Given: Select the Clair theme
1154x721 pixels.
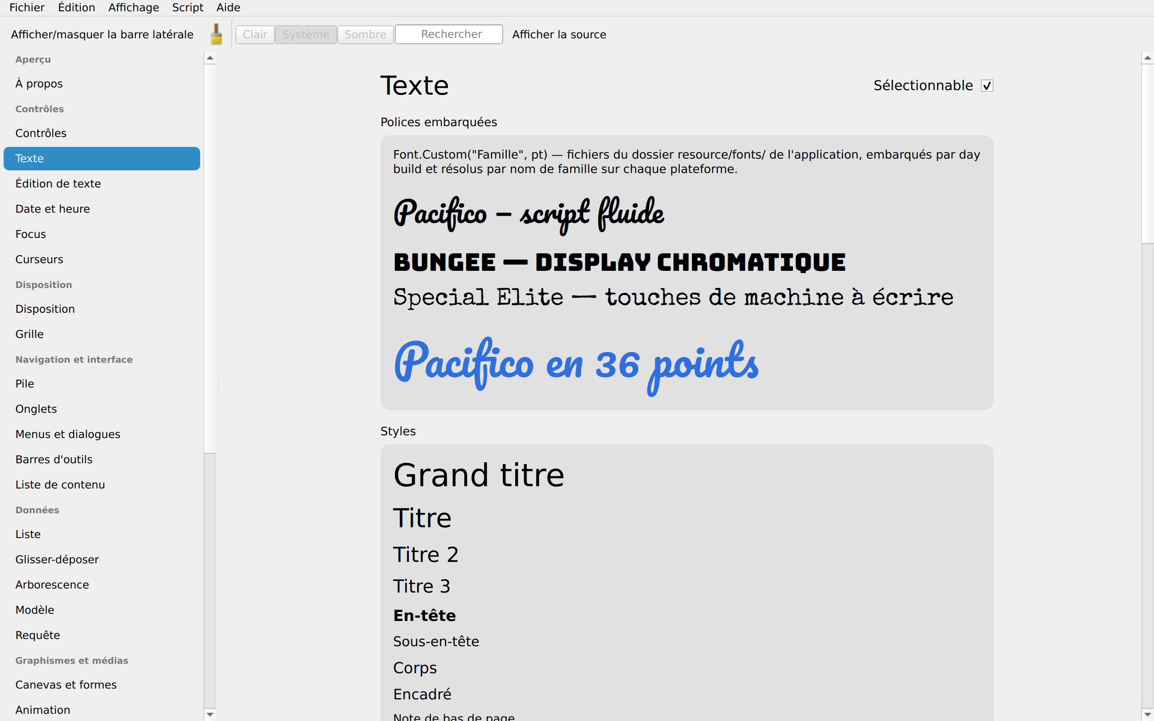Looking at the screenshot, I should tap(255, 34).
